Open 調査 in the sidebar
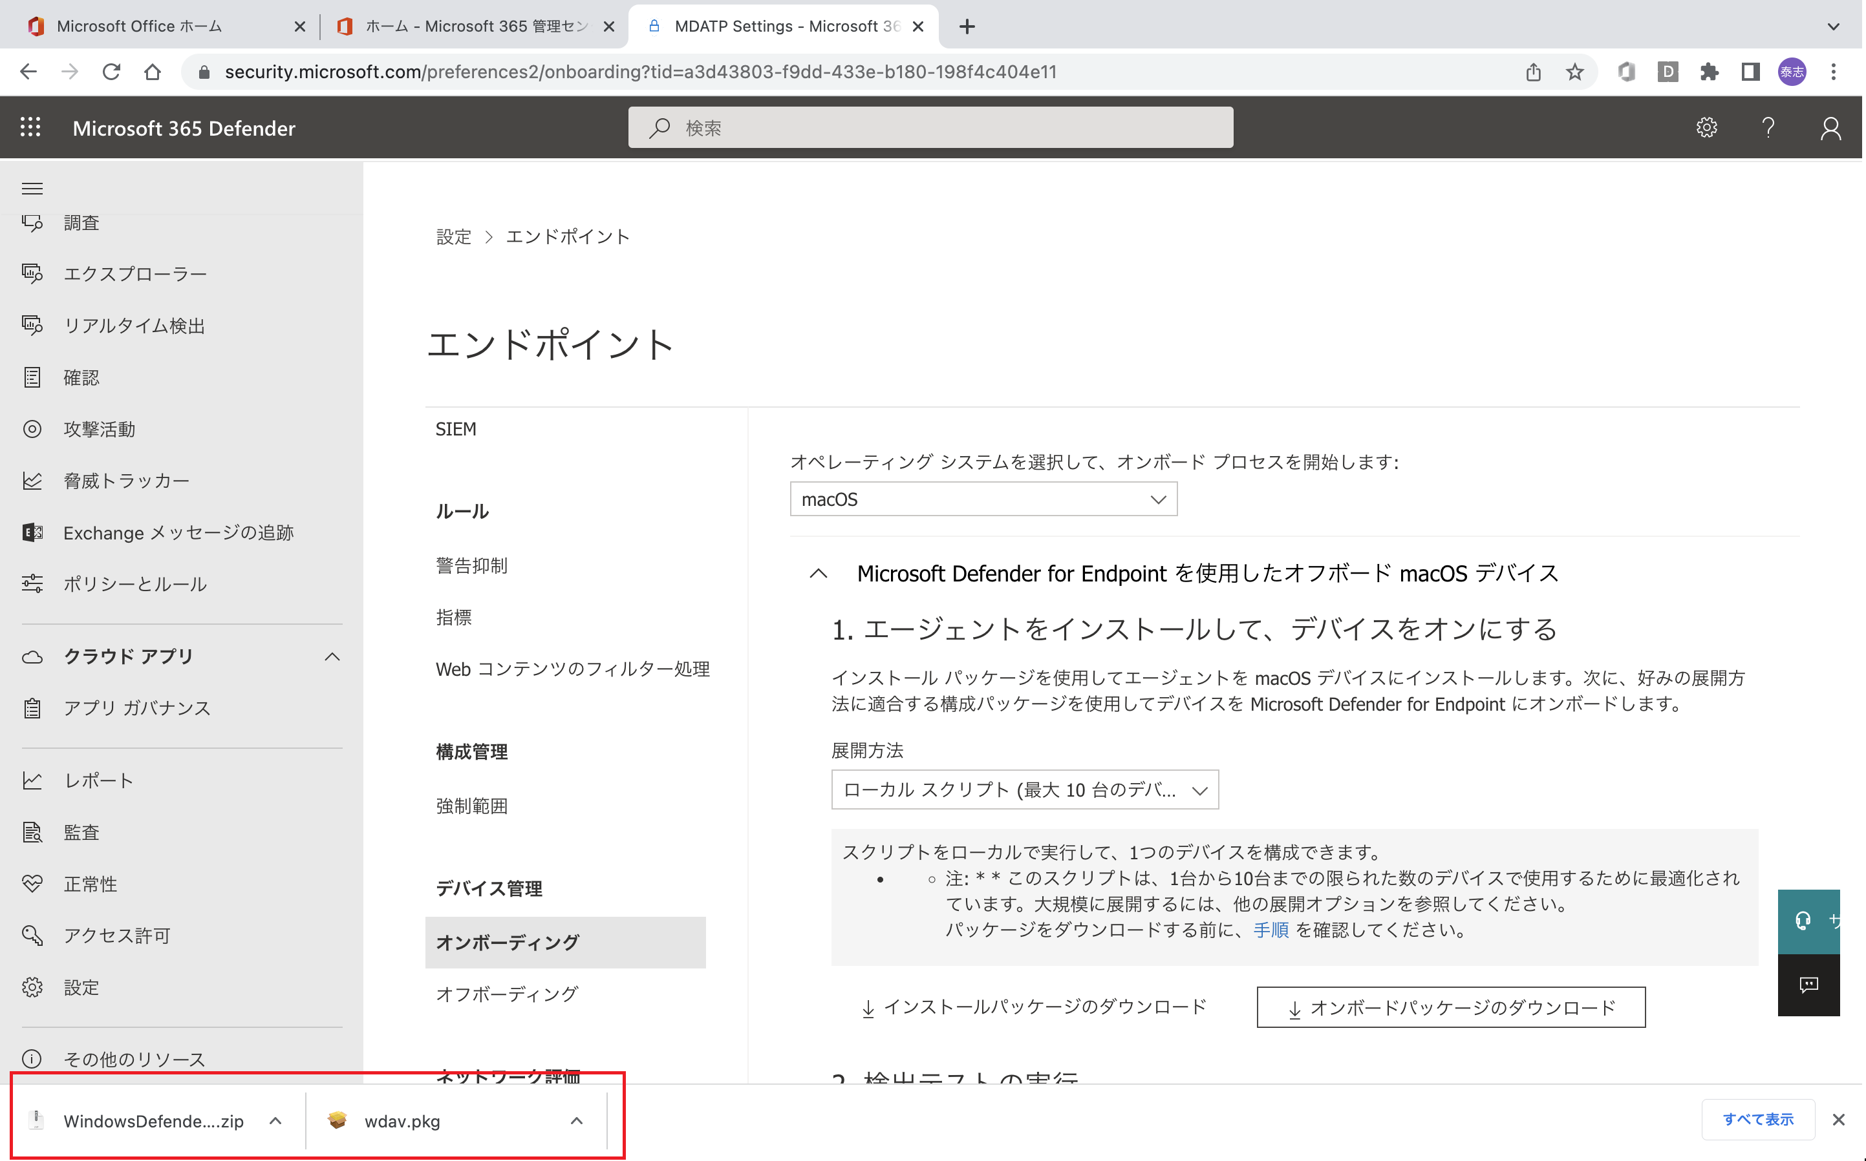The image size is (1866, 1161). pos(81,223)
